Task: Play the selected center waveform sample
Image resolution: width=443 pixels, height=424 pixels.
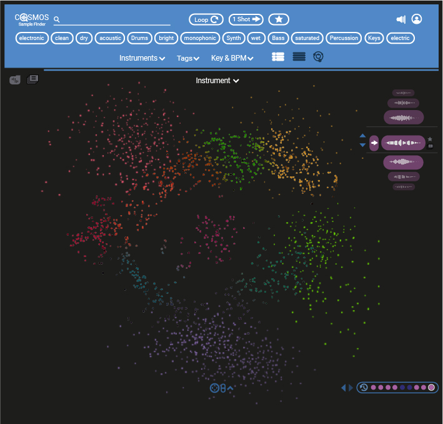Action: point(403,143)
